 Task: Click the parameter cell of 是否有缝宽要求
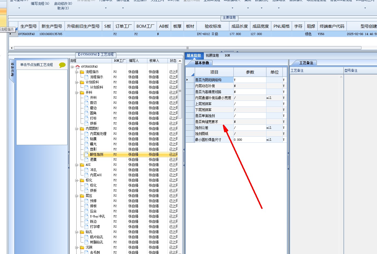[x=250, y=122]
